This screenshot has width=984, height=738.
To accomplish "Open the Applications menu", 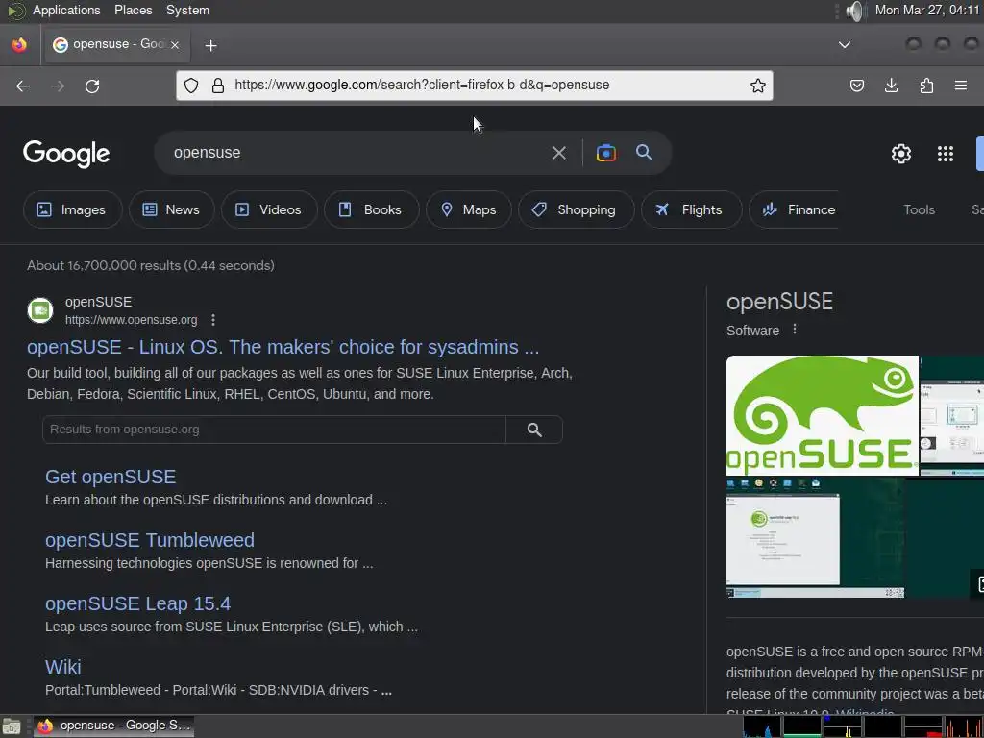I will click(x=66, y=10).
